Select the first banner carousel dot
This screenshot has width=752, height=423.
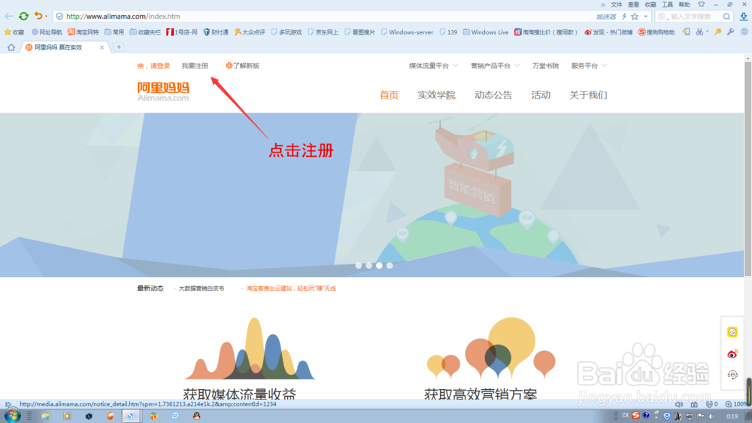click(x=359, y=265)
